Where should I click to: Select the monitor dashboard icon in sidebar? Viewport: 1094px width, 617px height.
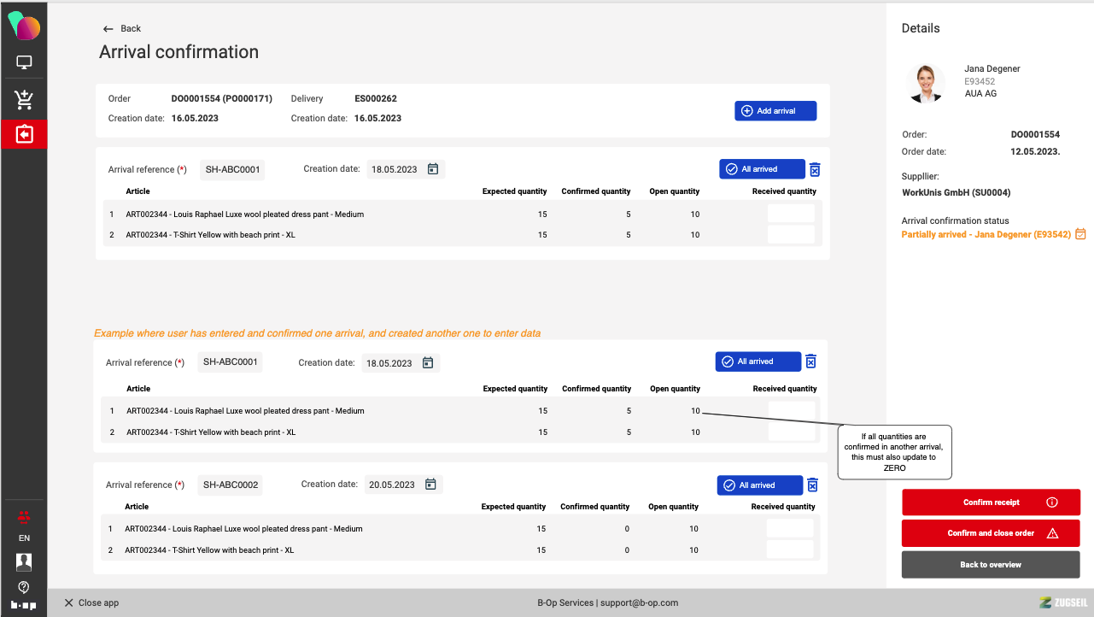[x=24, y=62]
